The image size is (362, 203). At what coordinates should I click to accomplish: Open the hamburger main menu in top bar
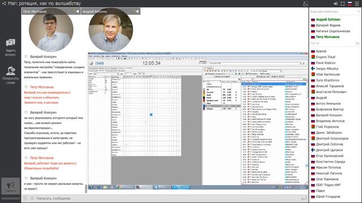(357, 4)
